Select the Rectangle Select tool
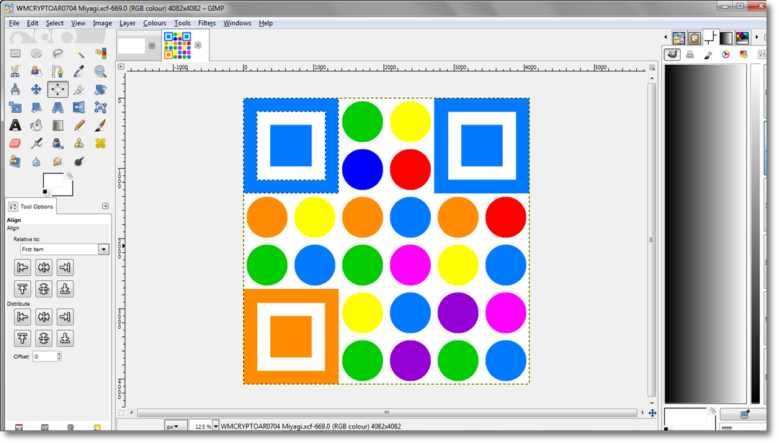Image resolution: width=778 pixels, height=443 pixels. (x=15, y=53)
